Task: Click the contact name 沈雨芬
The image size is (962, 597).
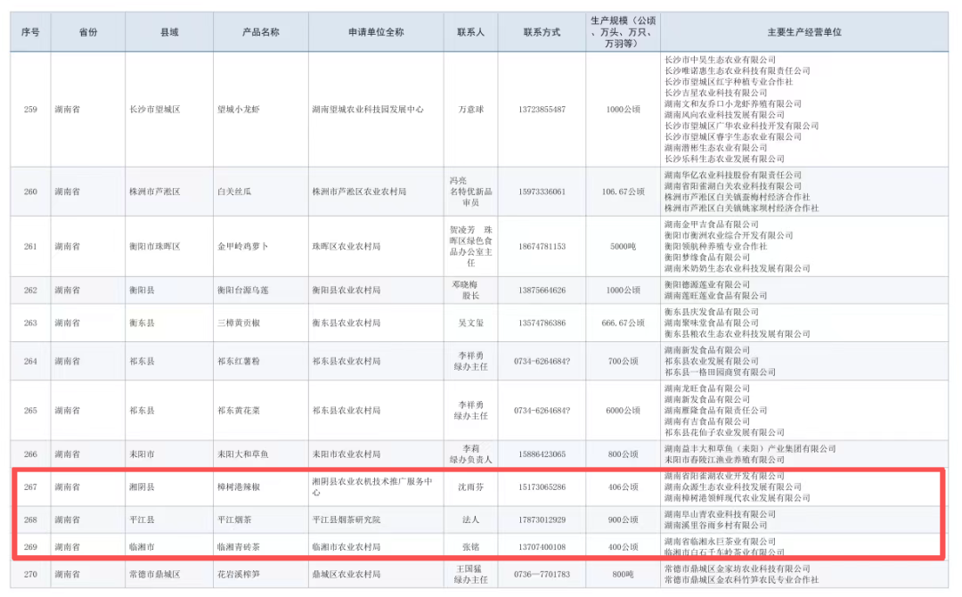Action: coord(470,487)
